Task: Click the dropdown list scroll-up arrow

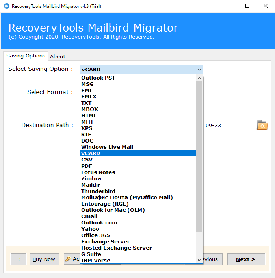Action: [199, 78]
